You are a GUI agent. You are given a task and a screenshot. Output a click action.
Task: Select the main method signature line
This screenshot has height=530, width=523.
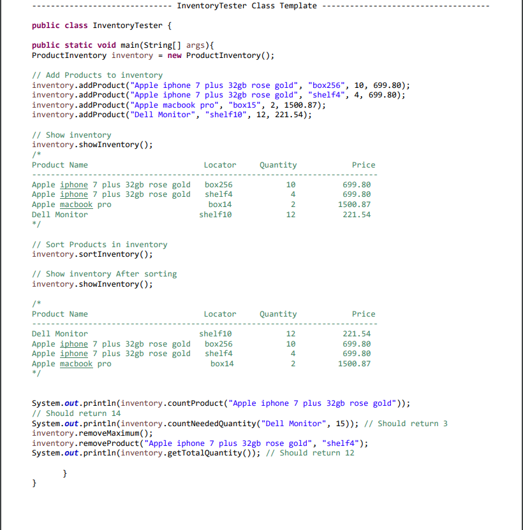[x=123, y=45]
